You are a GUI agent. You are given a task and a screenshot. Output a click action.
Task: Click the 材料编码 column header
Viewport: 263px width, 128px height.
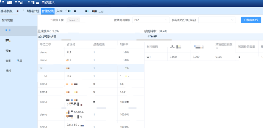point(152,47)
